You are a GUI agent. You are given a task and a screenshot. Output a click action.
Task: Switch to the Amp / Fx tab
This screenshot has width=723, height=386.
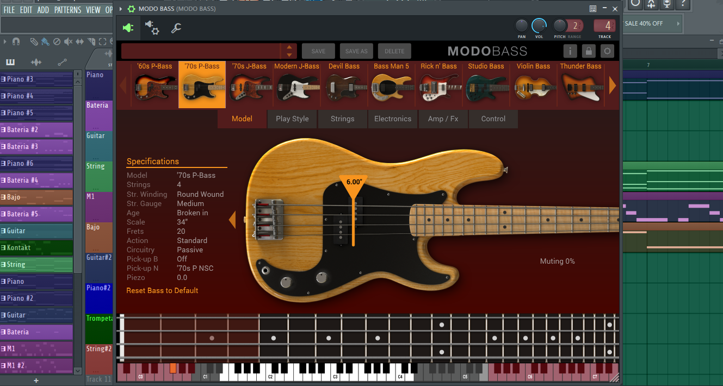coord(443,119)
